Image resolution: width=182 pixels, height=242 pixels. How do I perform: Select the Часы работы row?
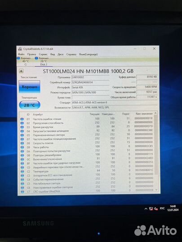coord(87,147)
